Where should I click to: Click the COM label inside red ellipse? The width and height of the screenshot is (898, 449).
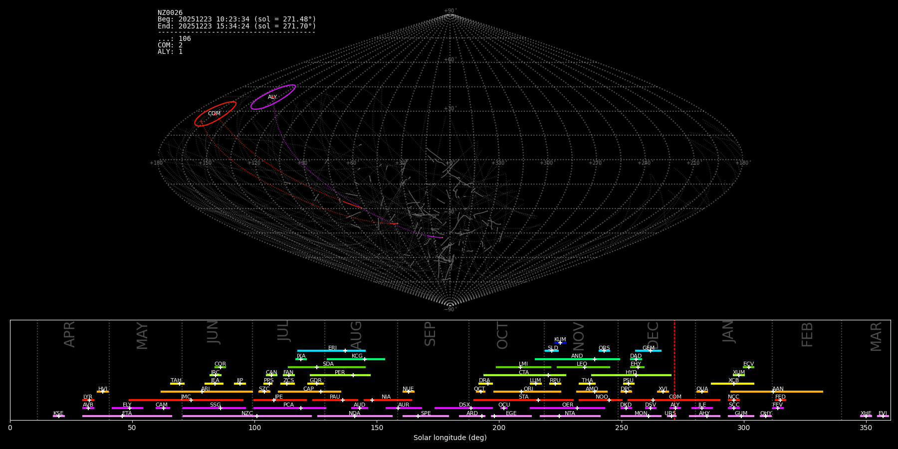click(x=214, y=114)
